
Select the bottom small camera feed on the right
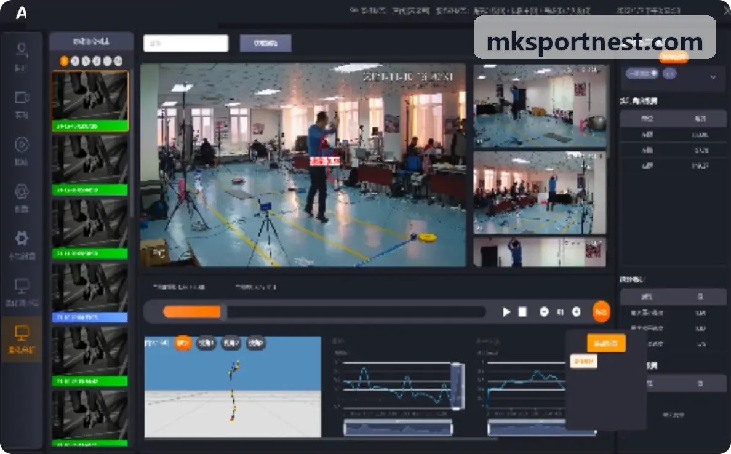[540, 252]
